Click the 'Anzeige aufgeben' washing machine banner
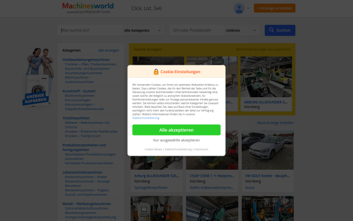Viewport: 353px width, 221px height. tap(38, 77)
